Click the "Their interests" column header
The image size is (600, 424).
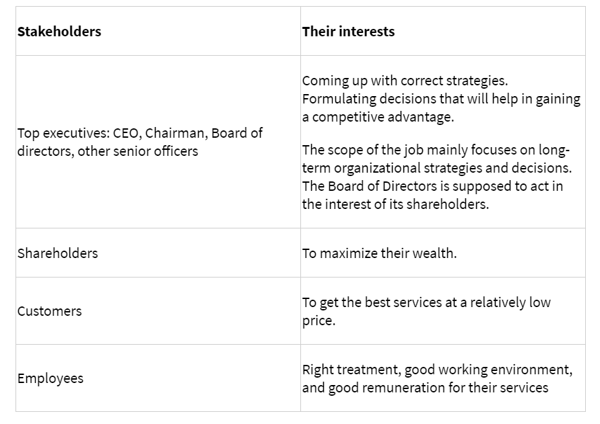(348, 32)
